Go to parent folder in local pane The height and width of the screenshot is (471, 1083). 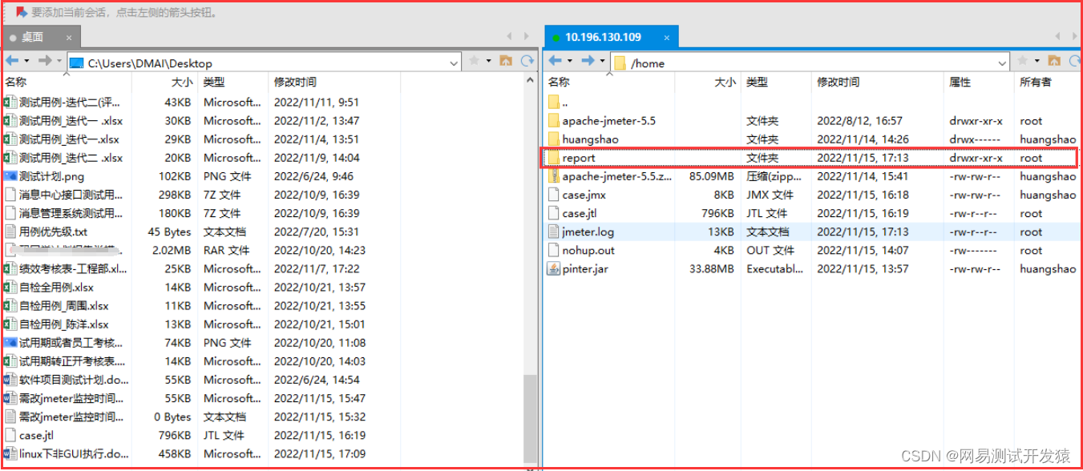click(506, 61)
